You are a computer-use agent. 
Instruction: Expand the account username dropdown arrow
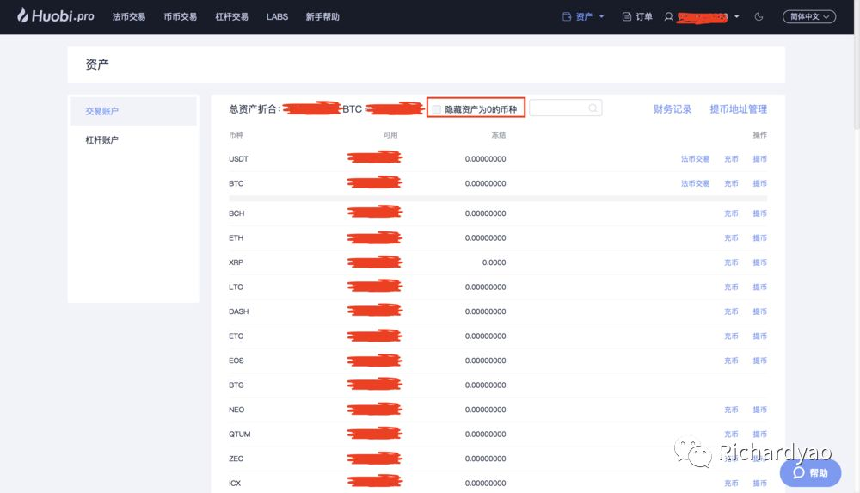(737, 17)
